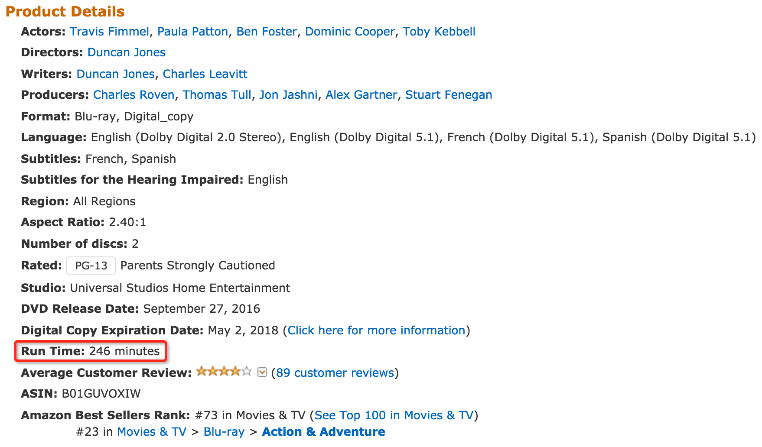Open the Thomas Tull producer link

(217, 95)
